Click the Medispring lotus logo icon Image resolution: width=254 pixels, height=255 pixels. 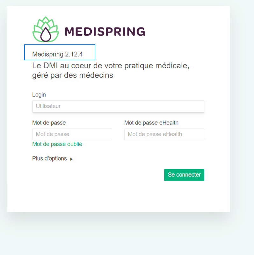(46, 30)
